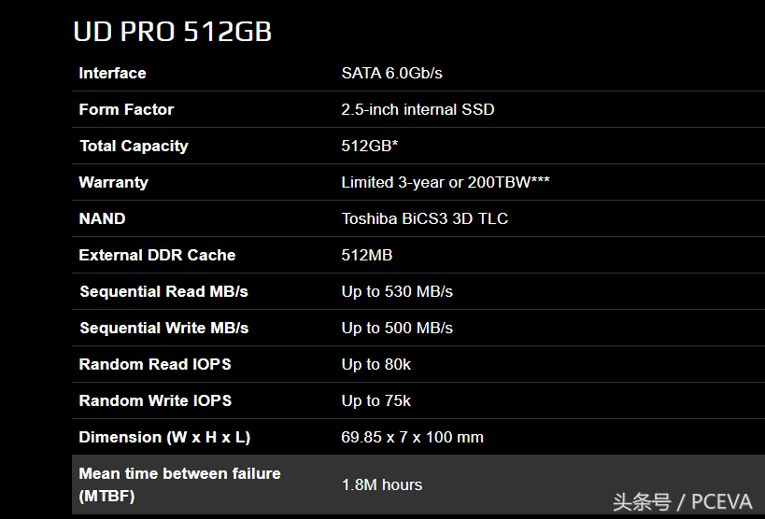Select the Total Capacity label
This screenshot has height=519, width=765.
[x=134, y=146]
